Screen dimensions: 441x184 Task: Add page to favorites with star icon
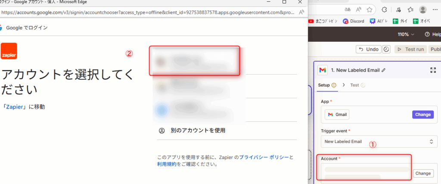pyautogui.click(x=370, y=9)
